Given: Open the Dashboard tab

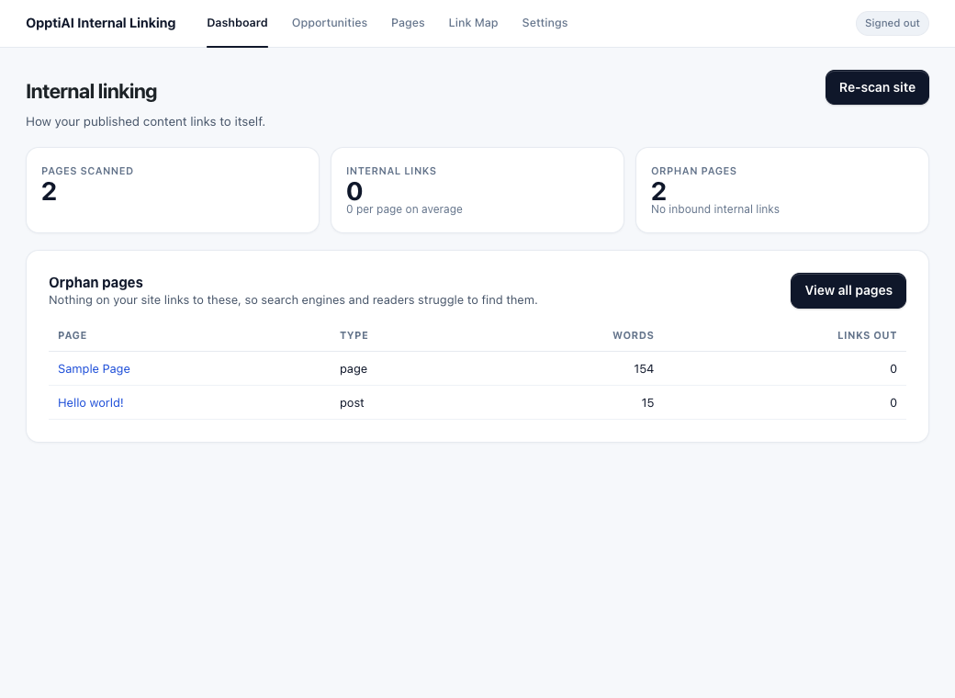Looking at the screenshot, I should point(237,23).
